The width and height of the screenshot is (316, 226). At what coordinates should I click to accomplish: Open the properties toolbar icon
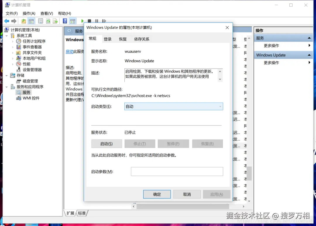[40, 21]
